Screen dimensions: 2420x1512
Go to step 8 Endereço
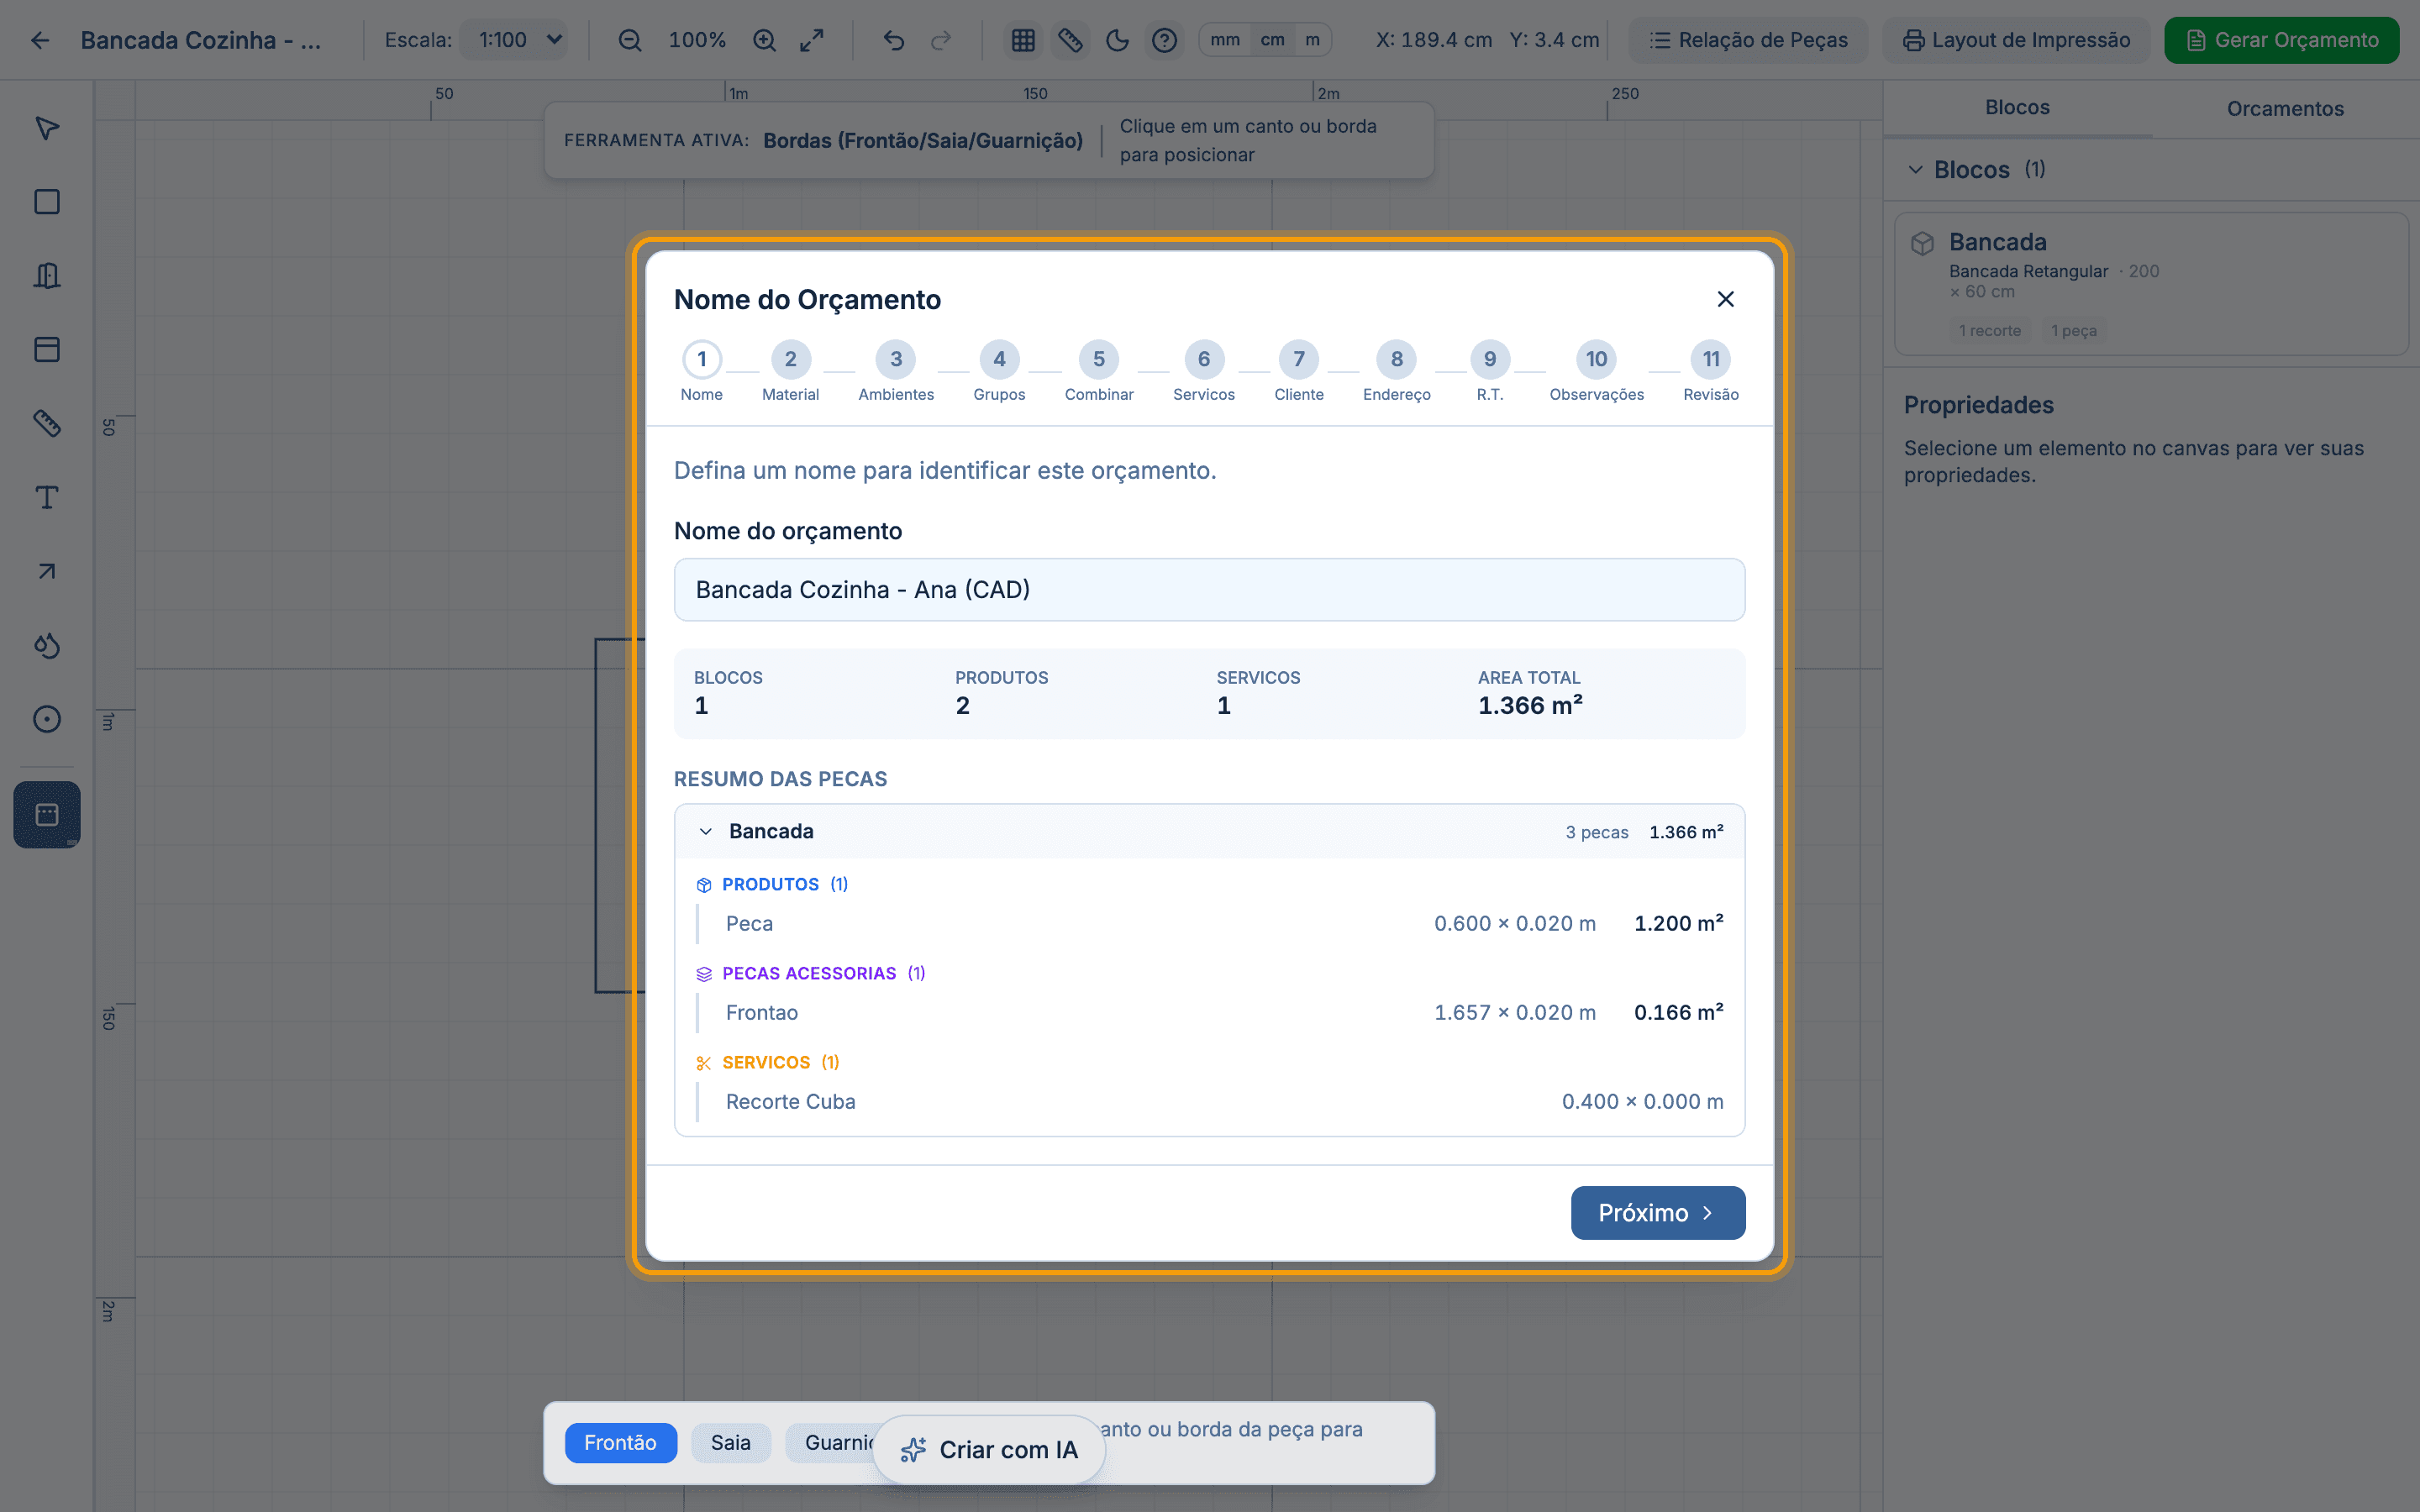click(x=1397, y=371)
